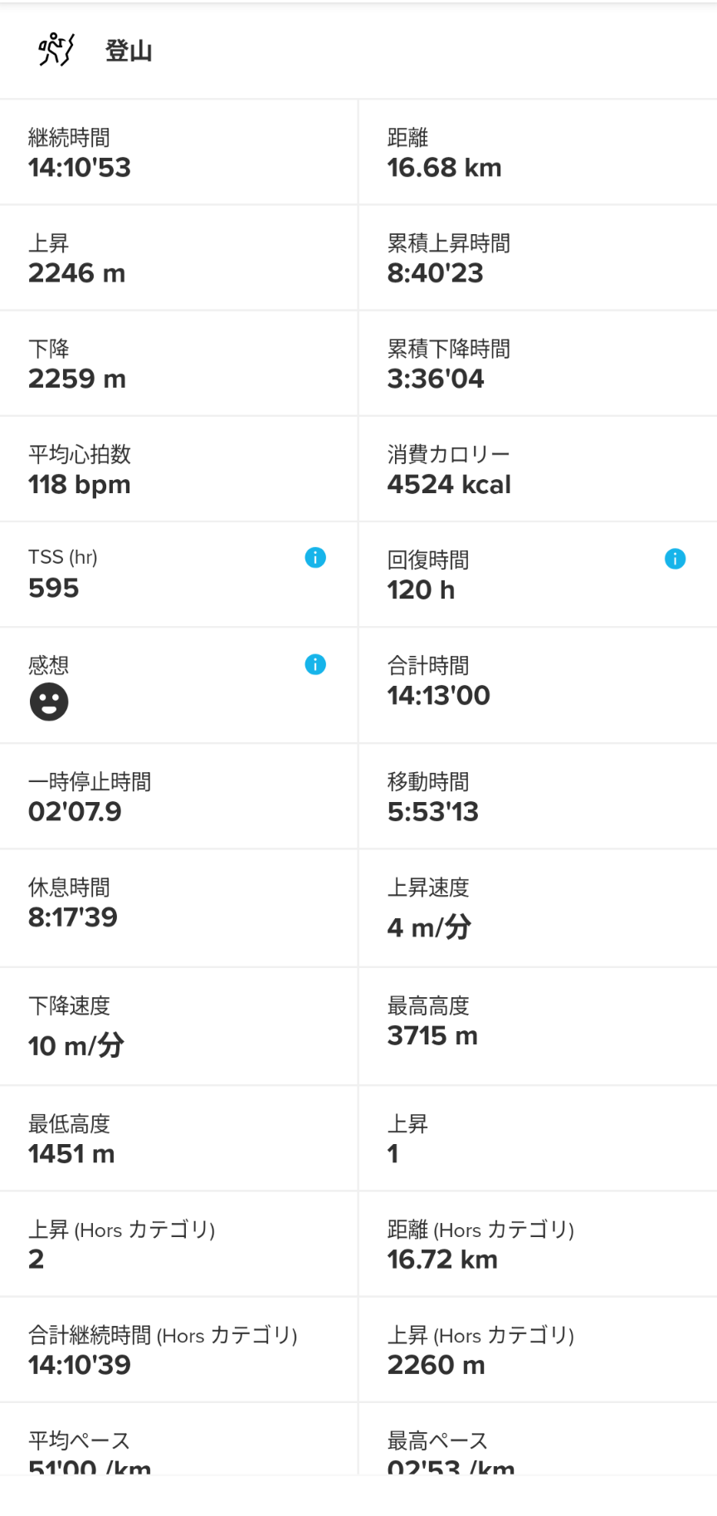Select 距離 (Hors カテゴリ) 16.72 km cell
Viewport: 717px width, 1516px height.
538,1244
